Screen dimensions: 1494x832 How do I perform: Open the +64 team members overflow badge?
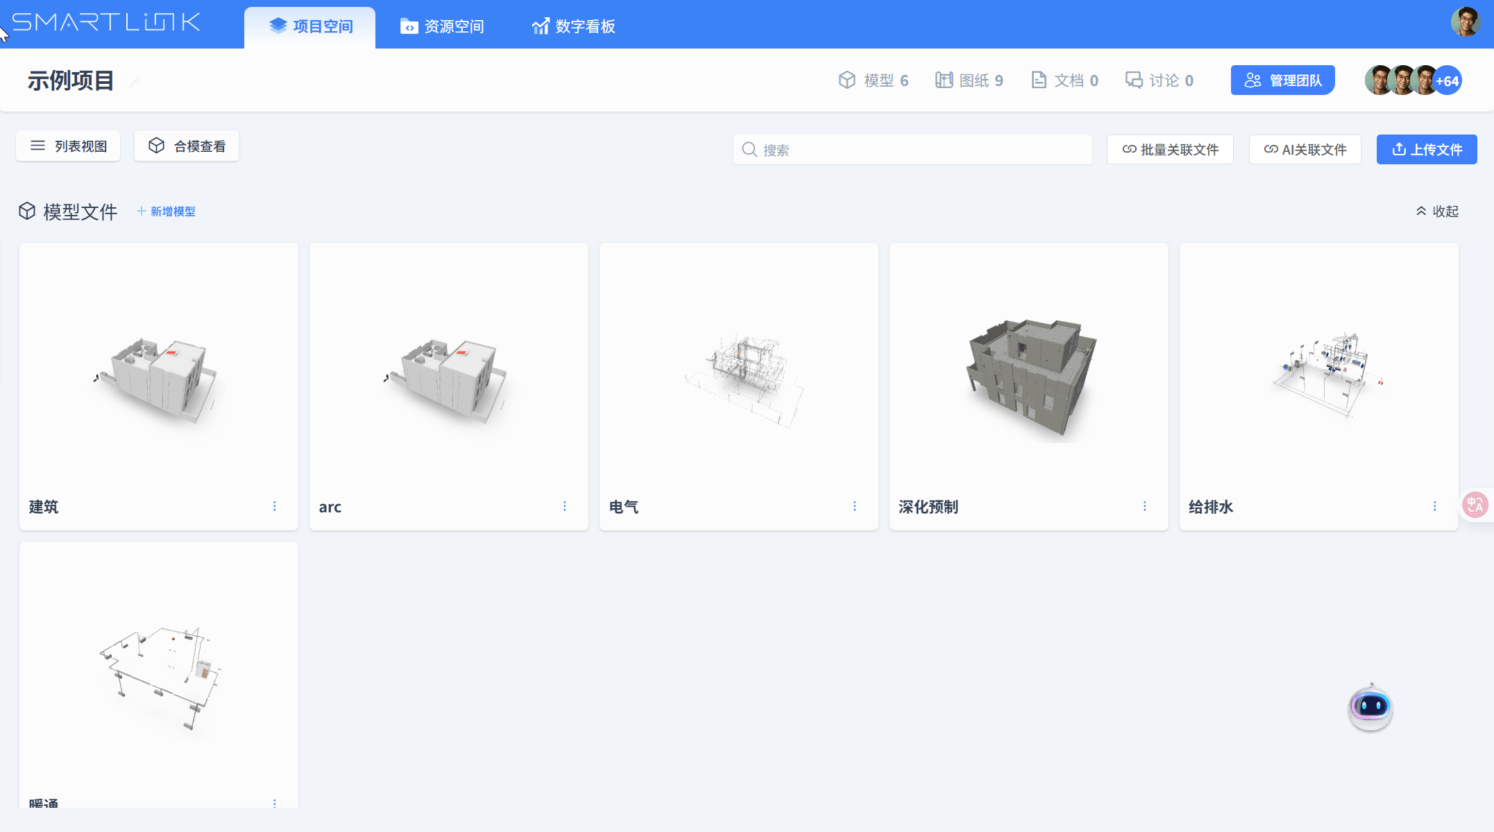click(x=1447, y=80)
